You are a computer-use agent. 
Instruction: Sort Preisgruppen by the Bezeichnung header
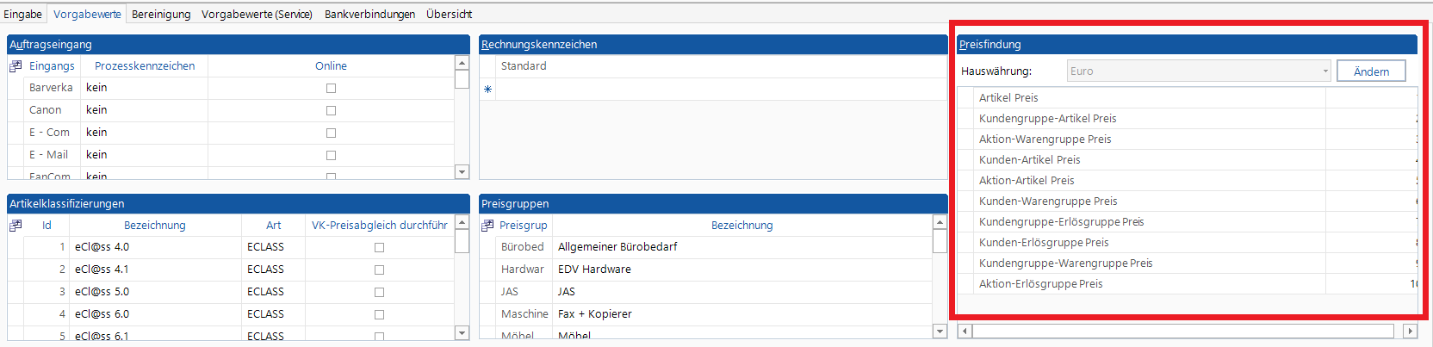tap(741, 226)
